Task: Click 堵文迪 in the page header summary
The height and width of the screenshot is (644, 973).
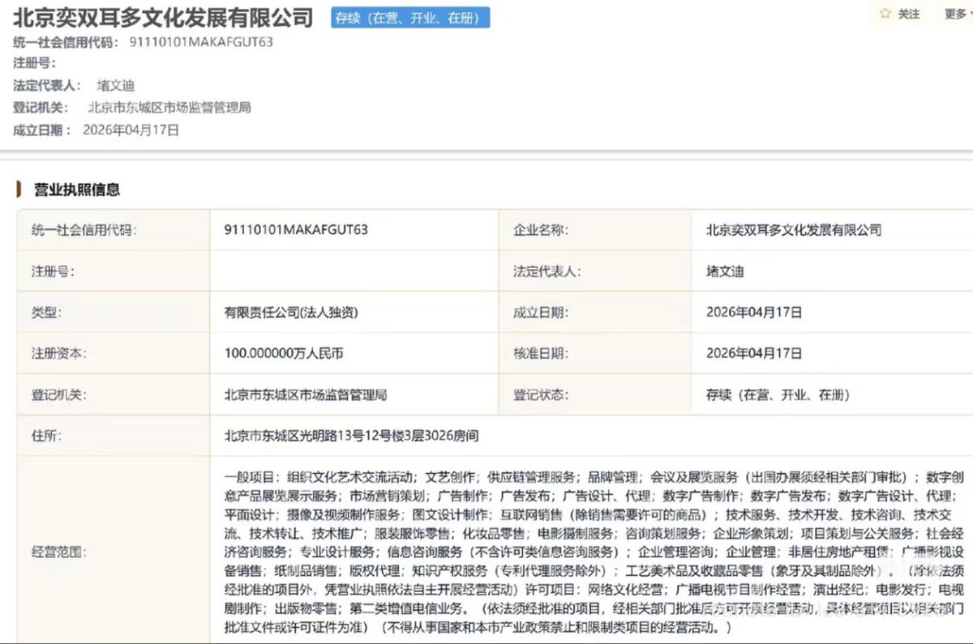Action: tap(116, 85)
